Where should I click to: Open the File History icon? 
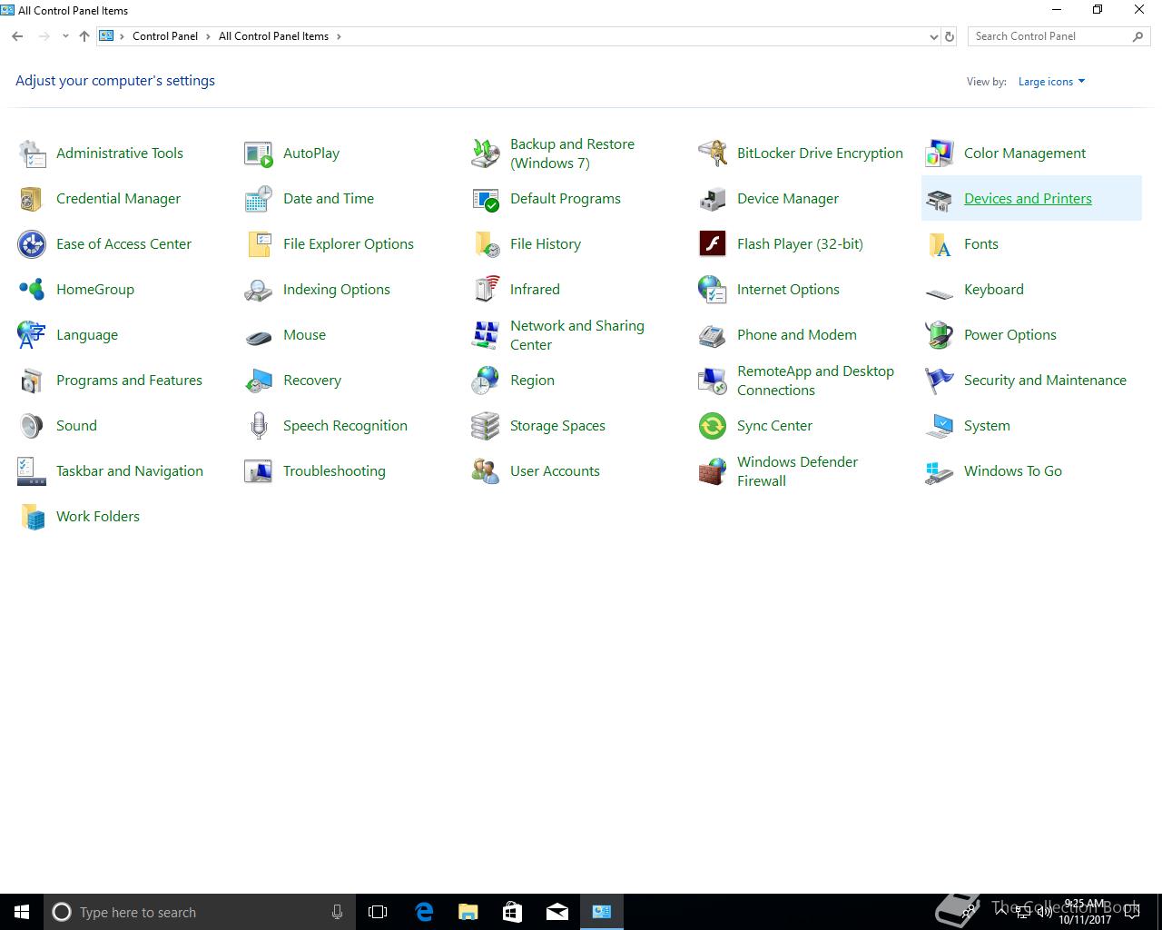click(x=486, y=244)
